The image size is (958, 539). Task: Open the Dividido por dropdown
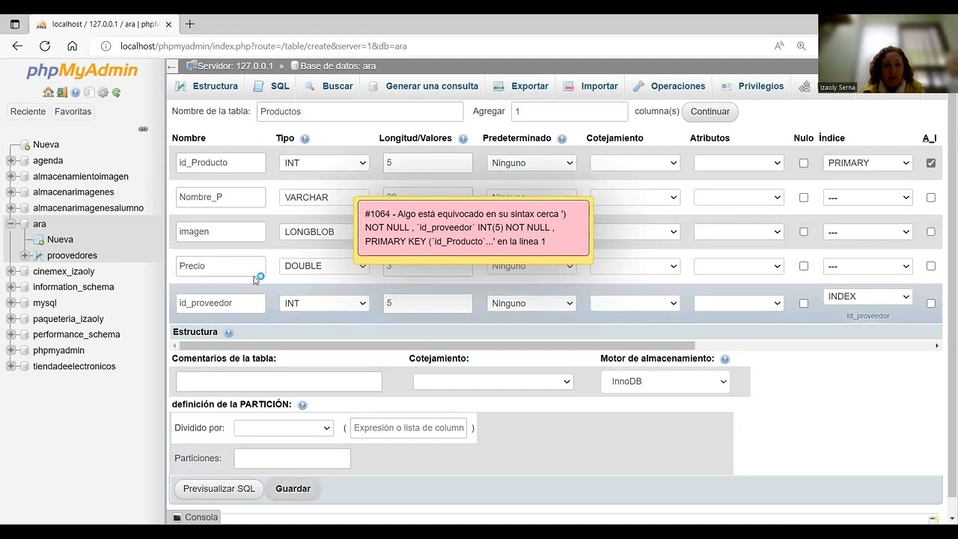(284, 428)
